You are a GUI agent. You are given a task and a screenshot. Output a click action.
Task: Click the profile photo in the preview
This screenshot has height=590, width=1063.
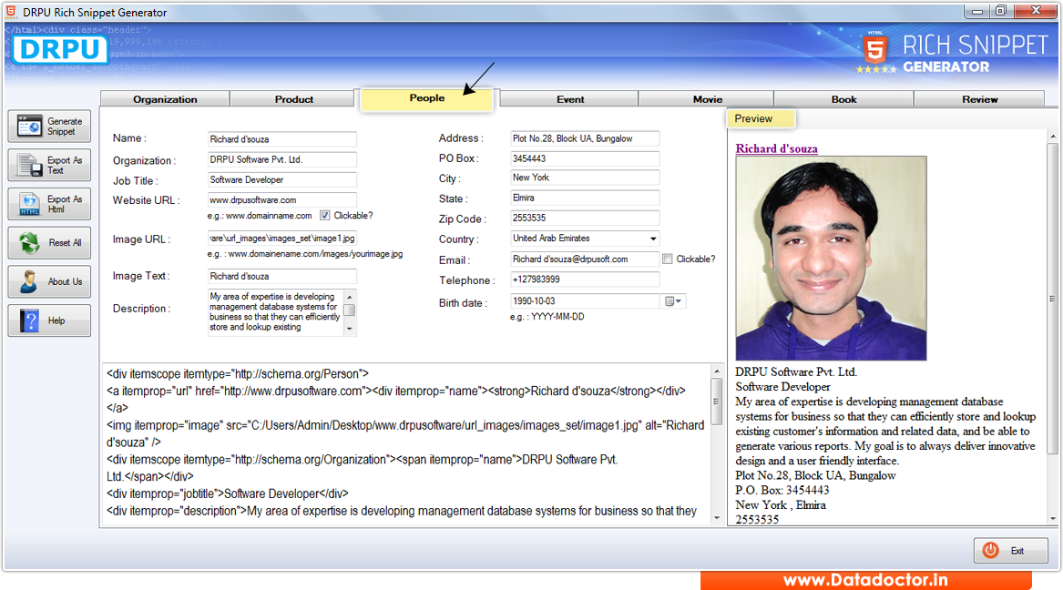point(831,258)
